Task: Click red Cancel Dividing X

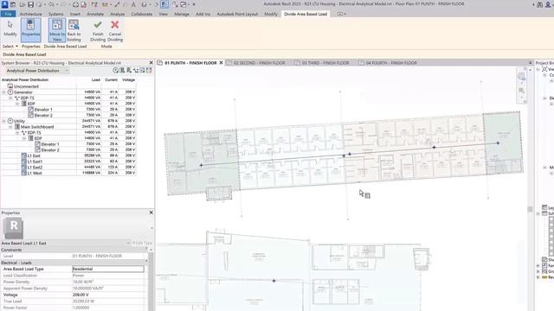Action: click(115, 30)
